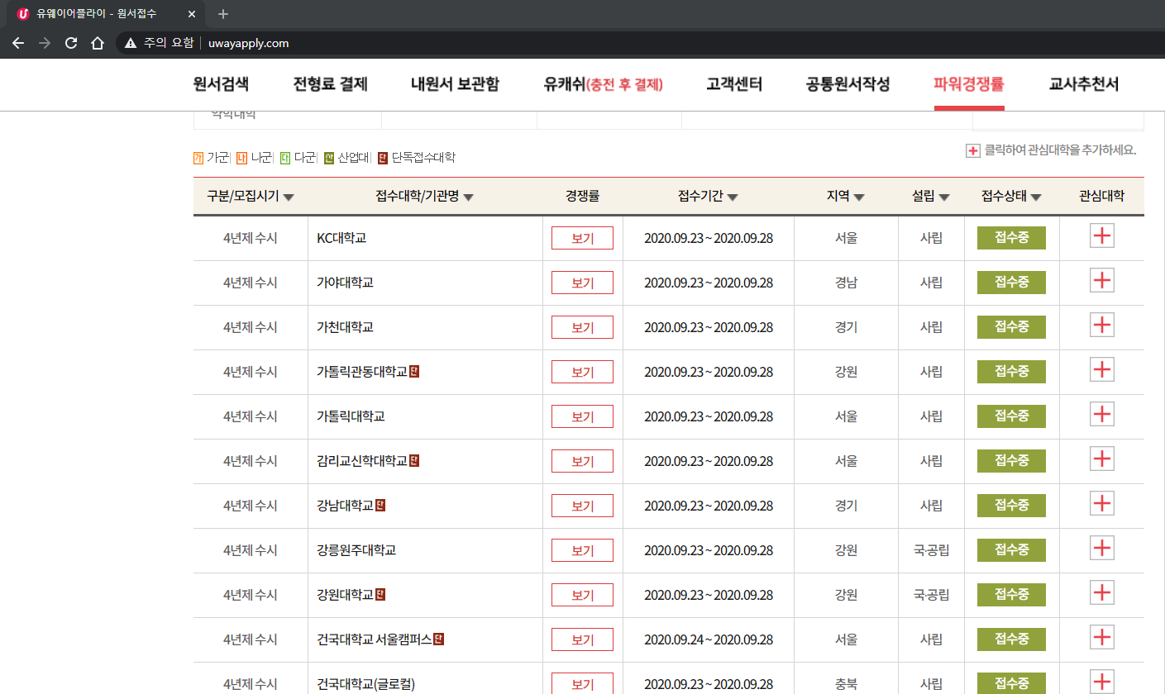Click the 주의 요함 security warning icon
The height and width of the screenshot is (694, 1165).
point(131,43)
